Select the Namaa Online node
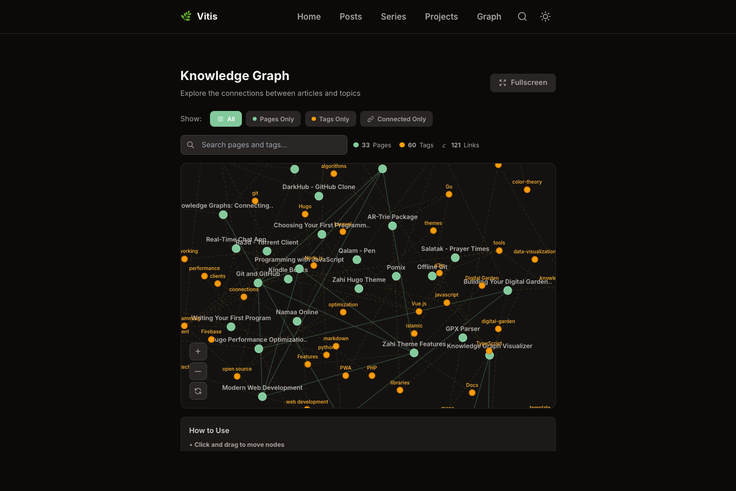Image resolution: width=736 pixels, height=491 pixels. tap(297, 321)
